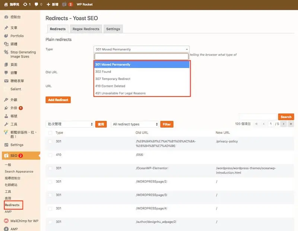
Task: Select 451 Unavailable For Legal Reasons option
Action: click(142, 93)
